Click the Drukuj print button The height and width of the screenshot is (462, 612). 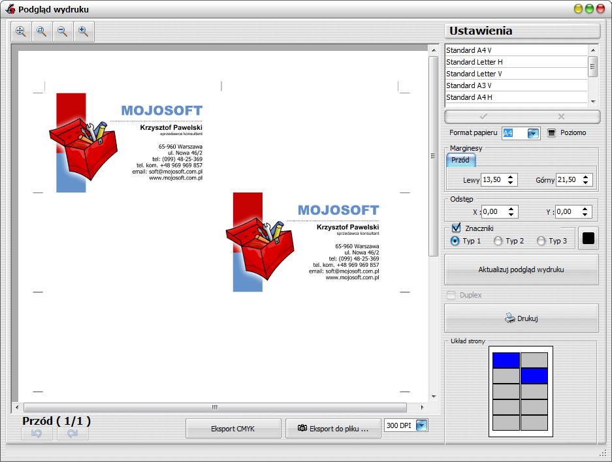point(521,318)
